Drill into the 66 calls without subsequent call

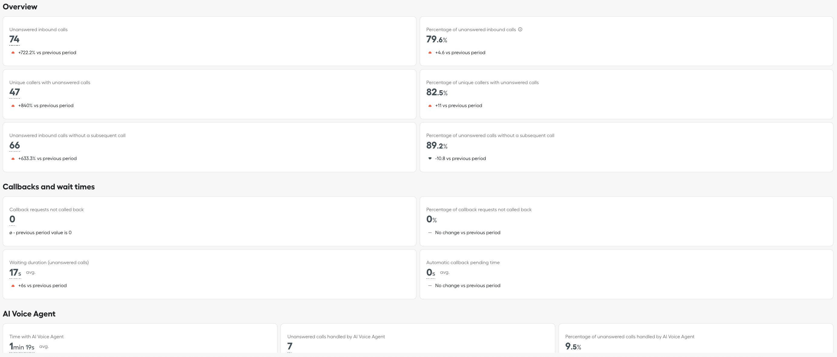pos(15,146)
